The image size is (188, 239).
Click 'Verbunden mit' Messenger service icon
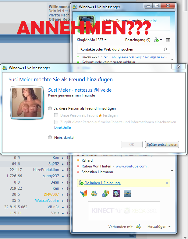[139, 227]
